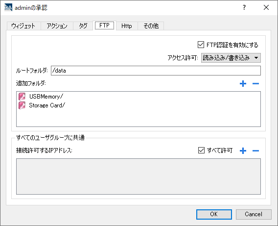Confirm with the OK button
278x226 pixels.
214,214
